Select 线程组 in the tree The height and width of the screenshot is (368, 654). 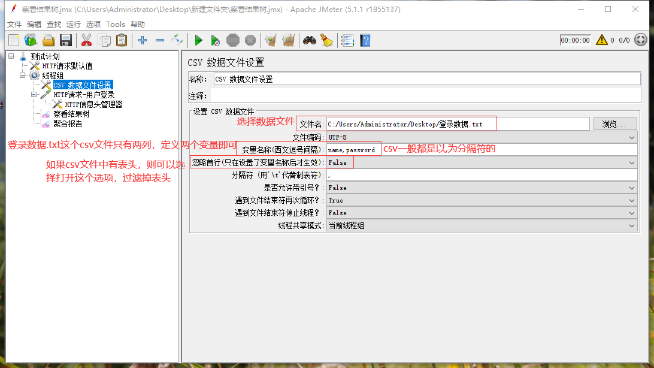pyautogui.click(x=53, y=76)
